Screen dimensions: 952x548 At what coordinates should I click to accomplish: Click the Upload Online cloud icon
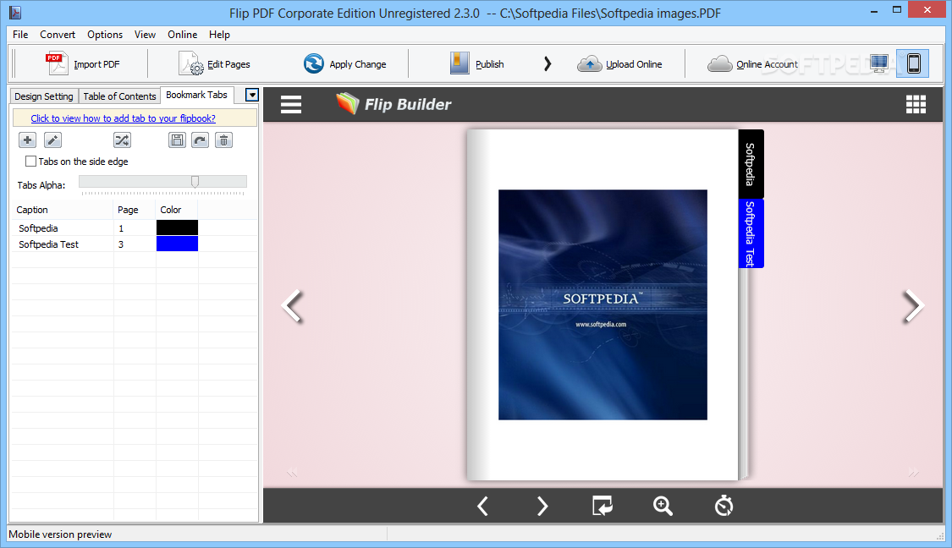pyautogui.click(x=589, y=63)
